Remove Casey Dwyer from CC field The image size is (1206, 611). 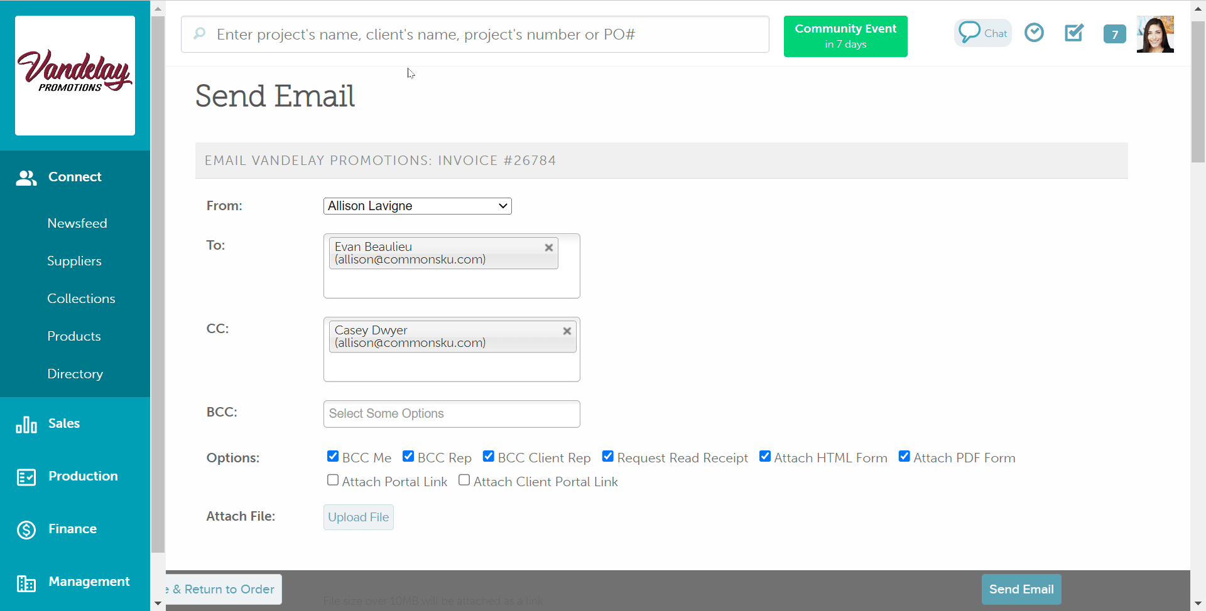567,331
